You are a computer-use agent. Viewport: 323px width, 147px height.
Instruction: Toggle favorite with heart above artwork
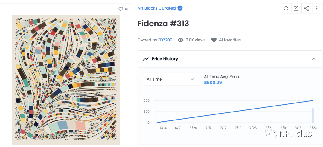click(x=121, y=9)
